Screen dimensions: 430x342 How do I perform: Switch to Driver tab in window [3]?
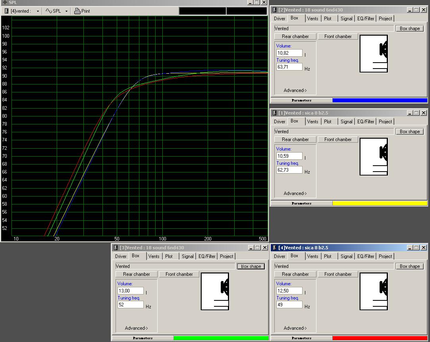click(x=121, y=256)
